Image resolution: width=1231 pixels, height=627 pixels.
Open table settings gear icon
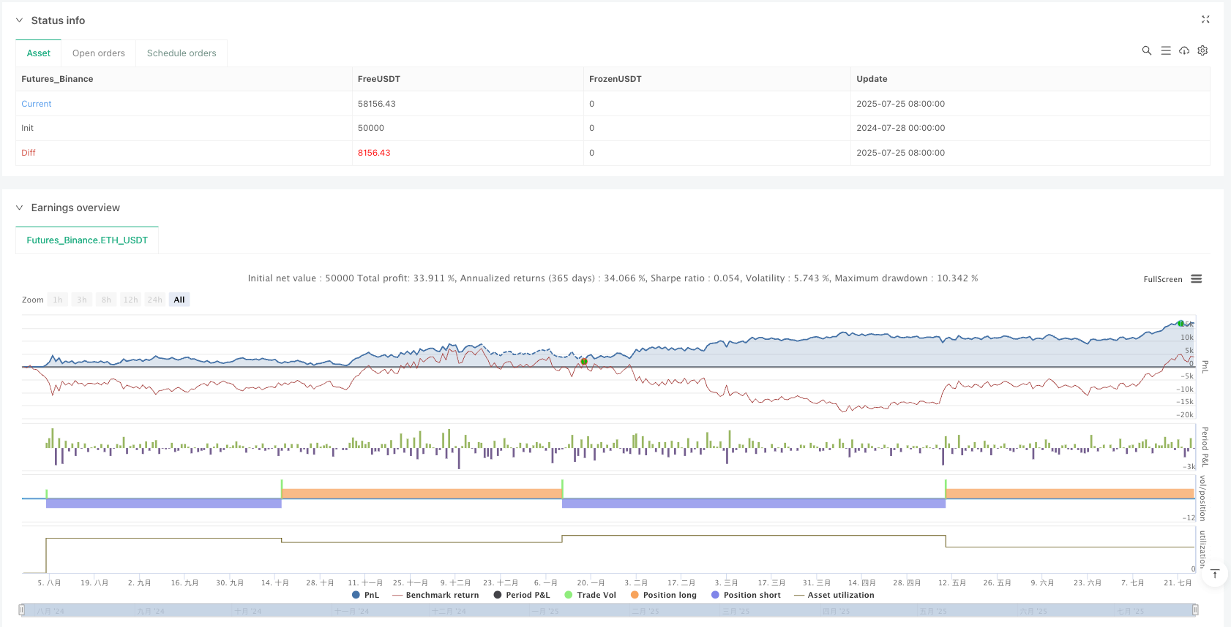[x=1202, y=50]
